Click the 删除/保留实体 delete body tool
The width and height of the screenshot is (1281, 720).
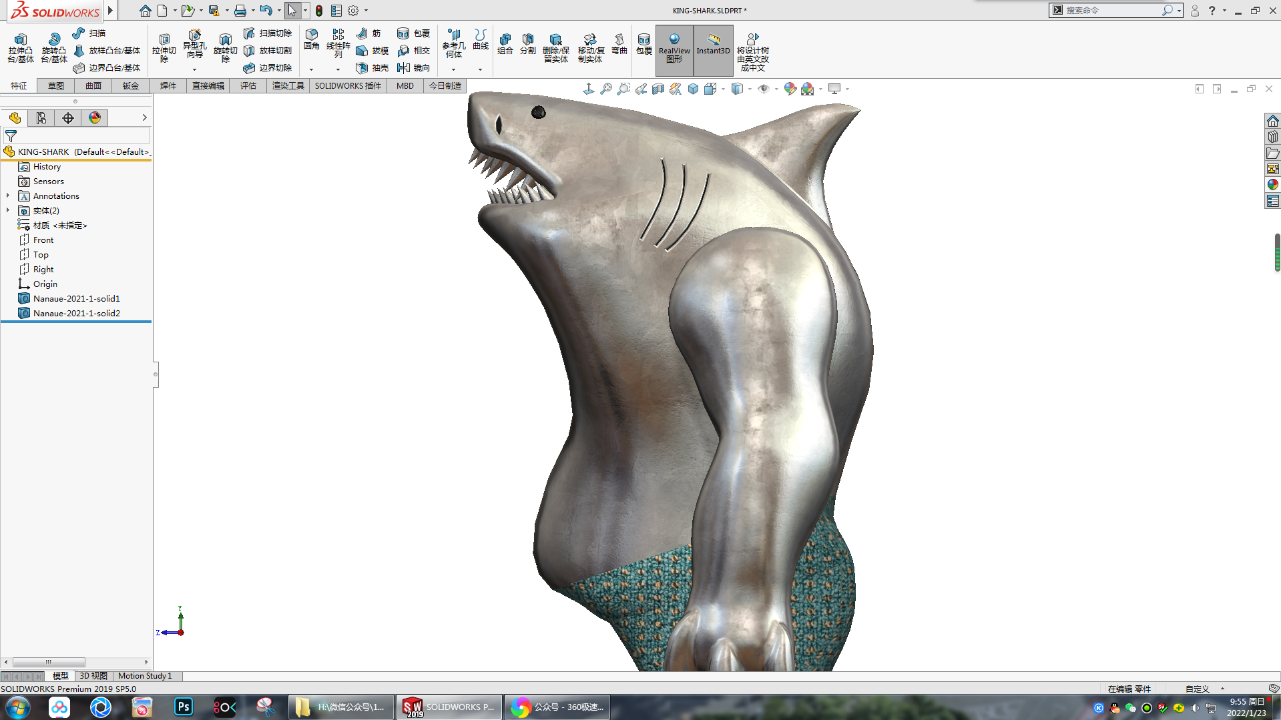tap(556, 48)
